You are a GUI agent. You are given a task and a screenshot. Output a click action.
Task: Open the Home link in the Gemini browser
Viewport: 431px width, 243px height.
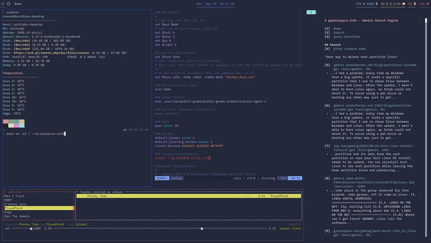[x=337, y=28]
